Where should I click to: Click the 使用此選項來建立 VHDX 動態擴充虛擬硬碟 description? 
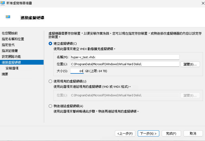85,49
